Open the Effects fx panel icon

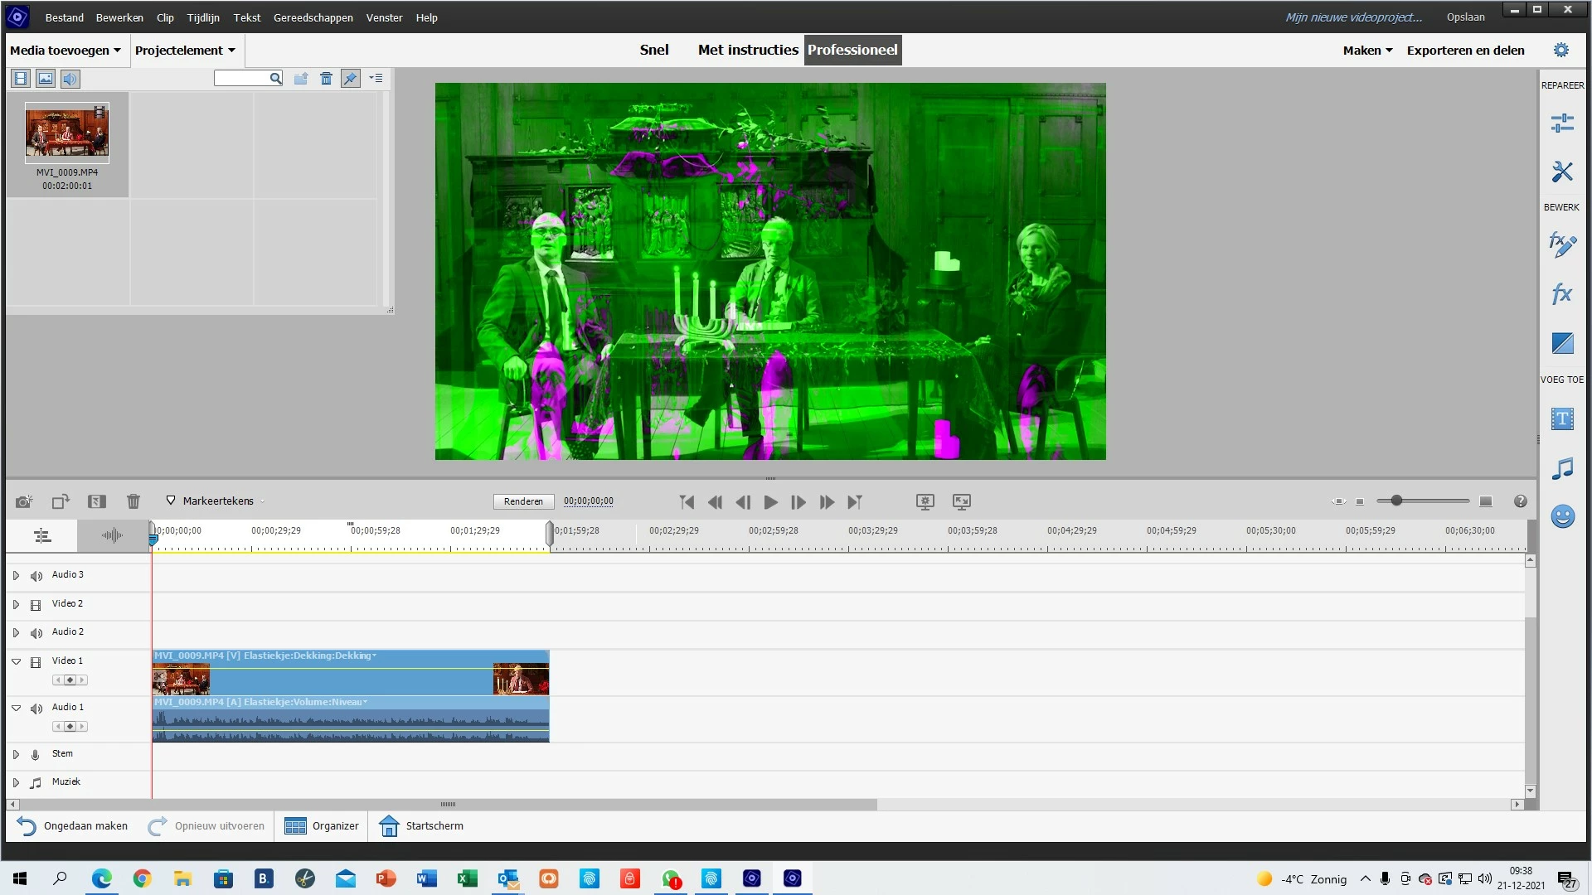pos(1562,294)
